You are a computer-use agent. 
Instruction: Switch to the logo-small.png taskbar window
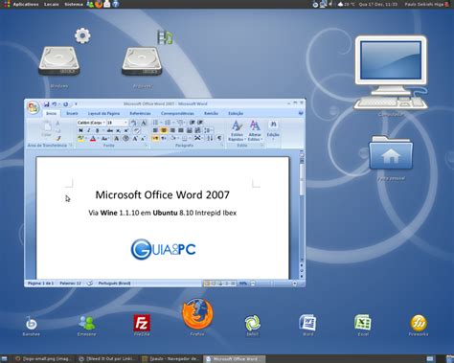click(44, 359)
